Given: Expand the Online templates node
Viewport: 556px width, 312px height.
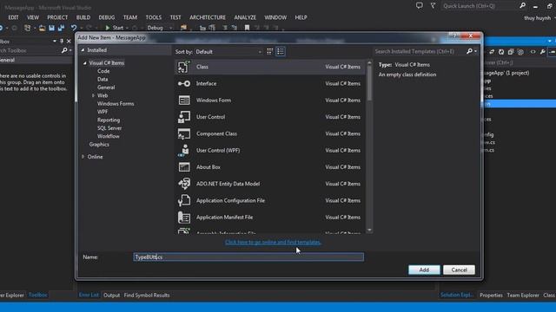Looking at the screenshot, I should [x=83, y=157].
